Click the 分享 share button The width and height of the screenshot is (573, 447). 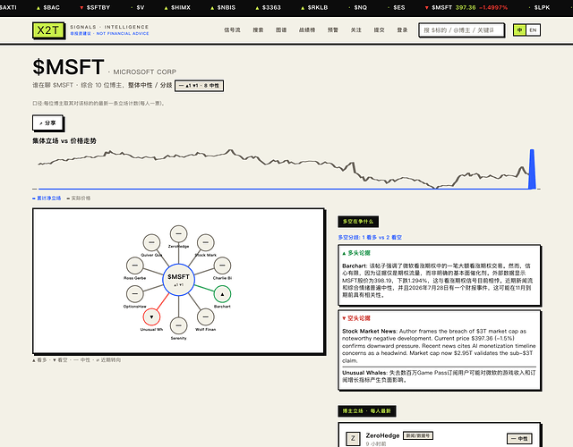tap(47, 123)
